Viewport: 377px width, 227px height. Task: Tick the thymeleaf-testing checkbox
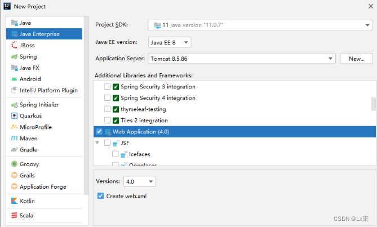pos(107,109)
